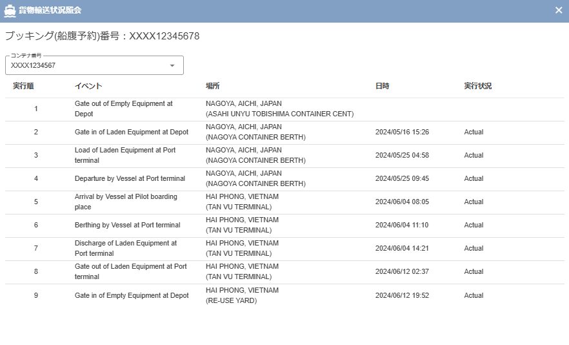Click the 実行状況 column header
This screenshot has height=345, width=569.
[x=478, y=86]
